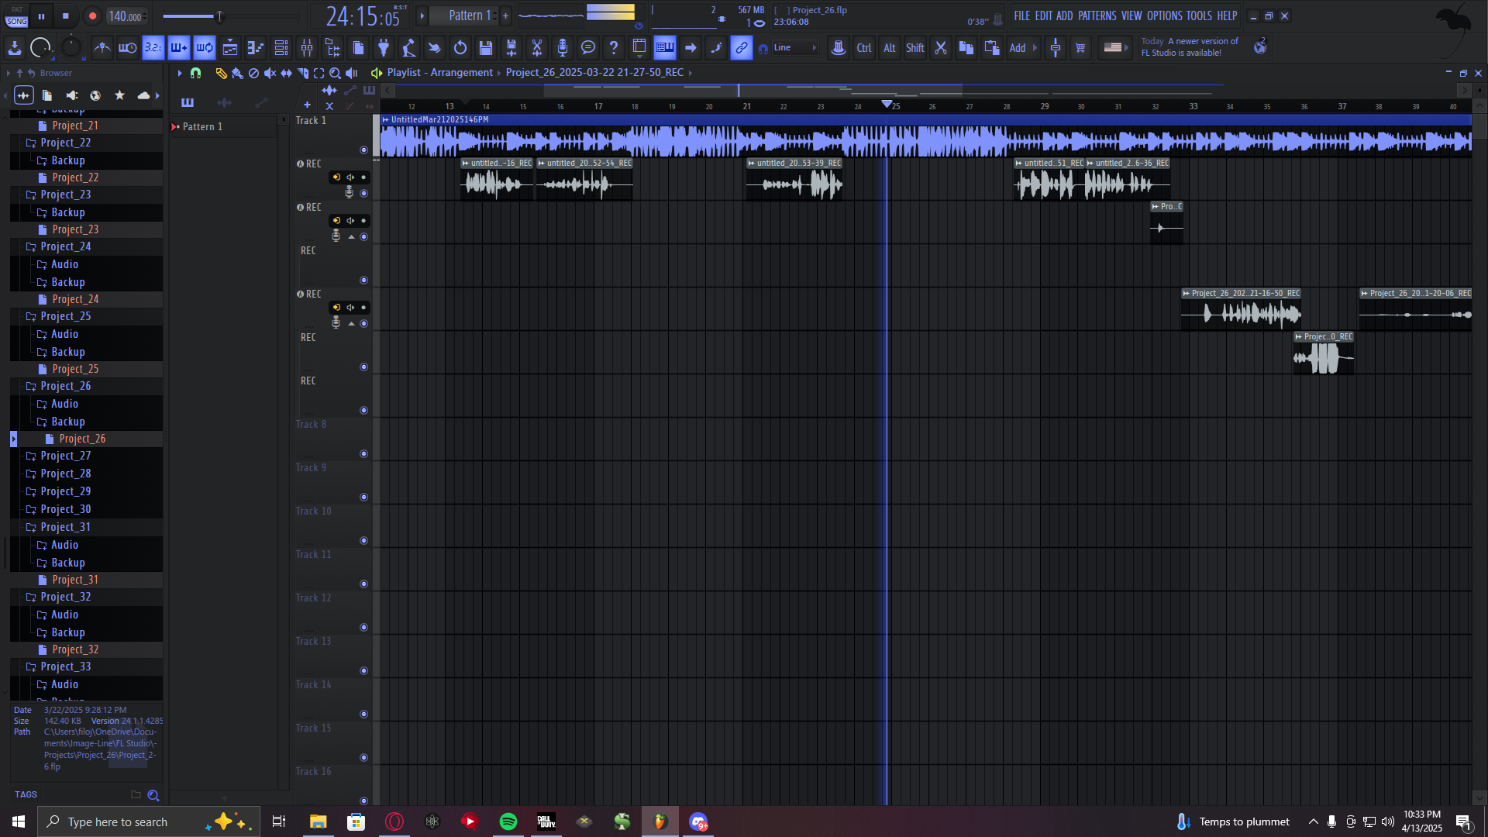Click the tempo field showing 140.000
Viewport: 1488px width, 837px height.
click(126, 16)
